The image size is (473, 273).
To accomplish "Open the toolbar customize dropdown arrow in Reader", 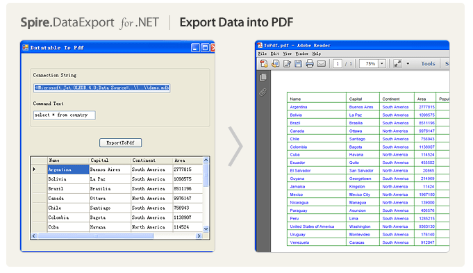I will tap(408, 64).
